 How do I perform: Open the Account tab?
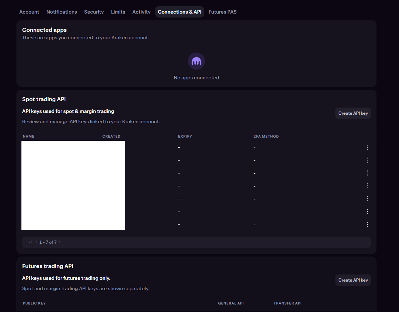[x=29, y=12]
